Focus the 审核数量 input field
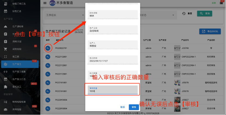 coord(113,90)
